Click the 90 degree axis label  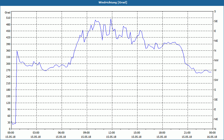(x=9, y=109)
